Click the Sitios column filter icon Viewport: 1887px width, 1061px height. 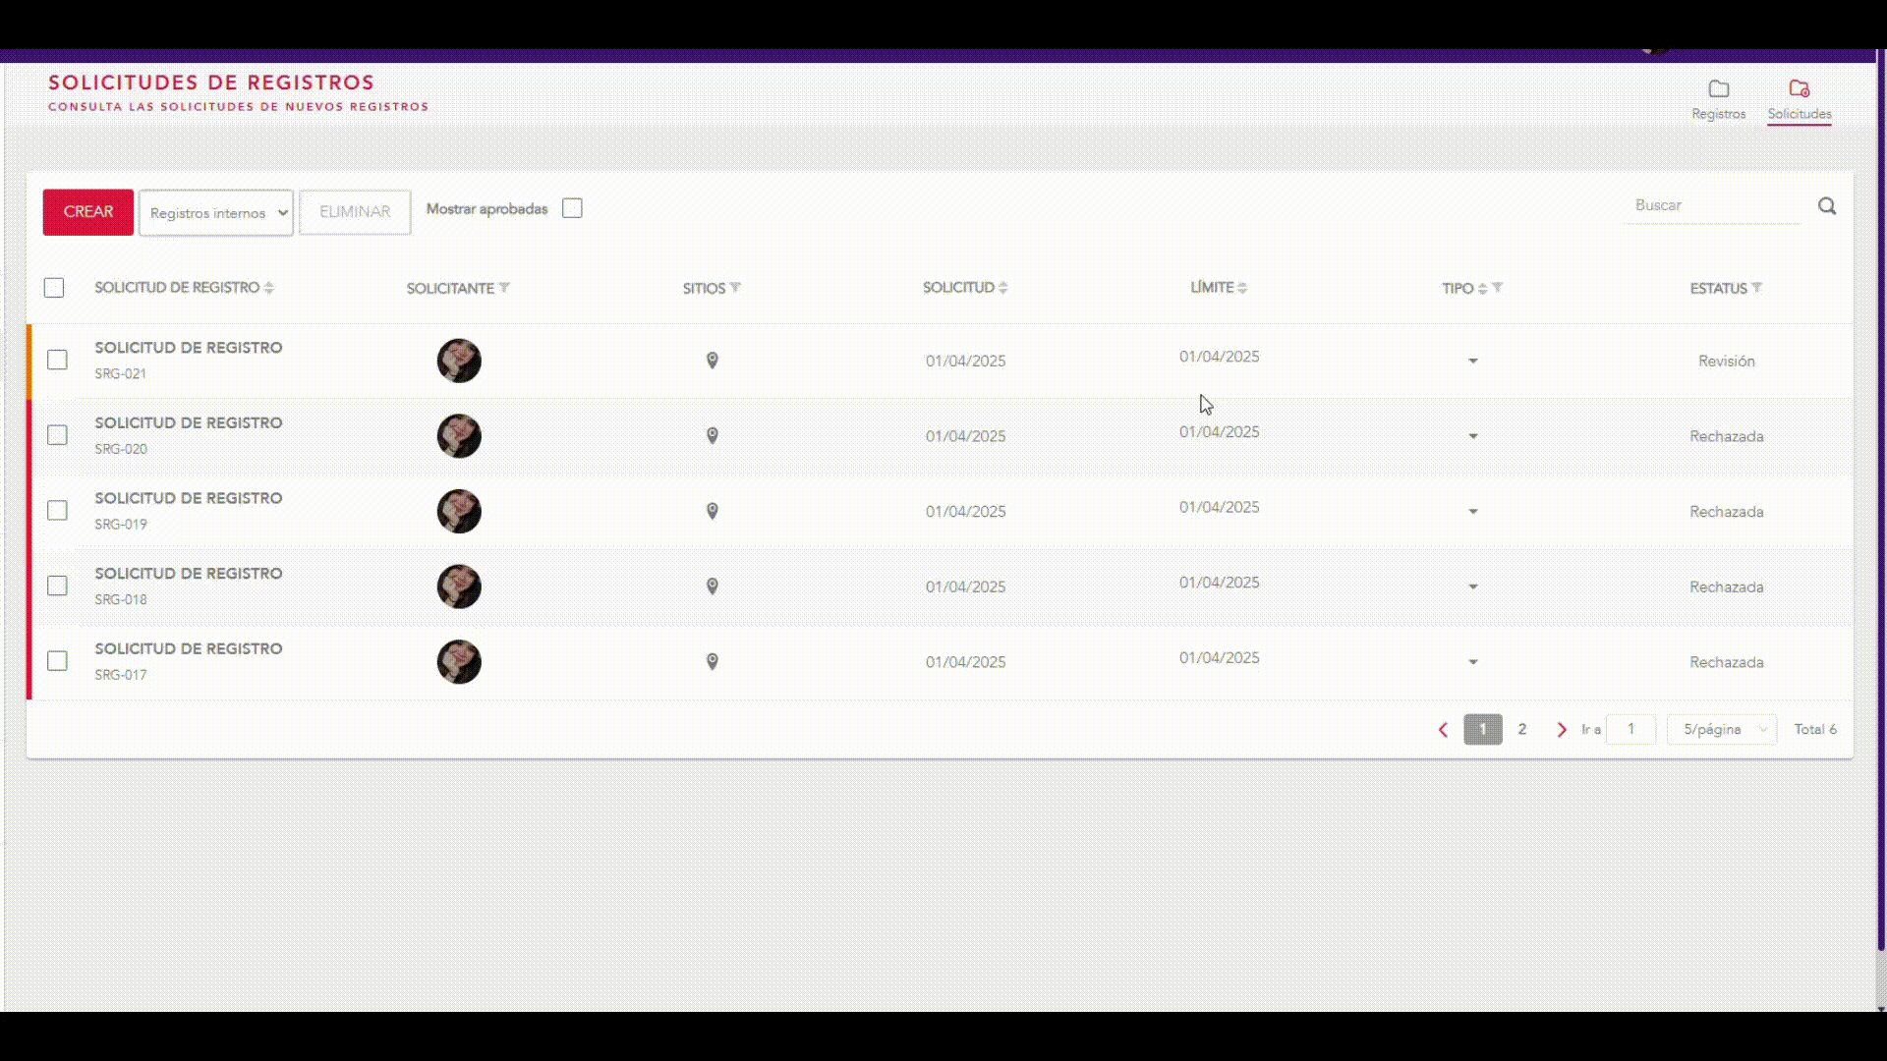click(735, 288)
